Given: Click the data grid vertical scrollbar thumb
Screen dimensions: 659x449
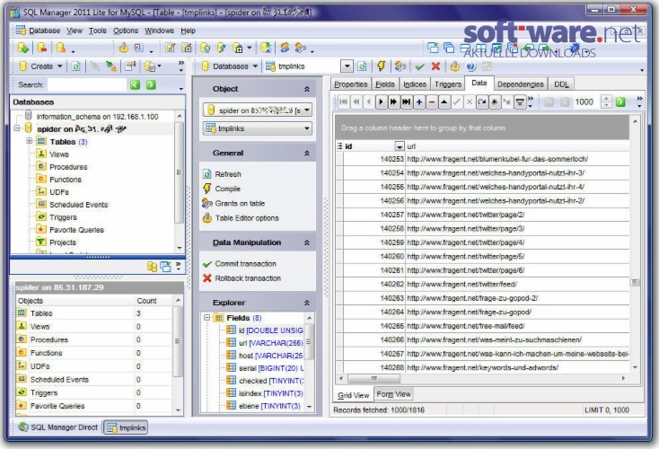Looking at the screenshot, I should click(635, 283).
